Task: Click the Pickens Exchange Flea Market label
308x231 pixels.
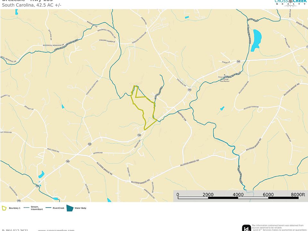Action: (x=224, y=79)
